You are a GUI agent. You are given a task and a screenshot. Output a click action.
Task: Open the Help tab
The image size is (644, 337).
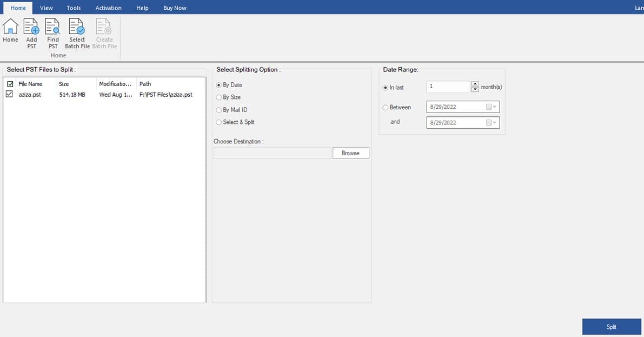(x=143, y=8)
